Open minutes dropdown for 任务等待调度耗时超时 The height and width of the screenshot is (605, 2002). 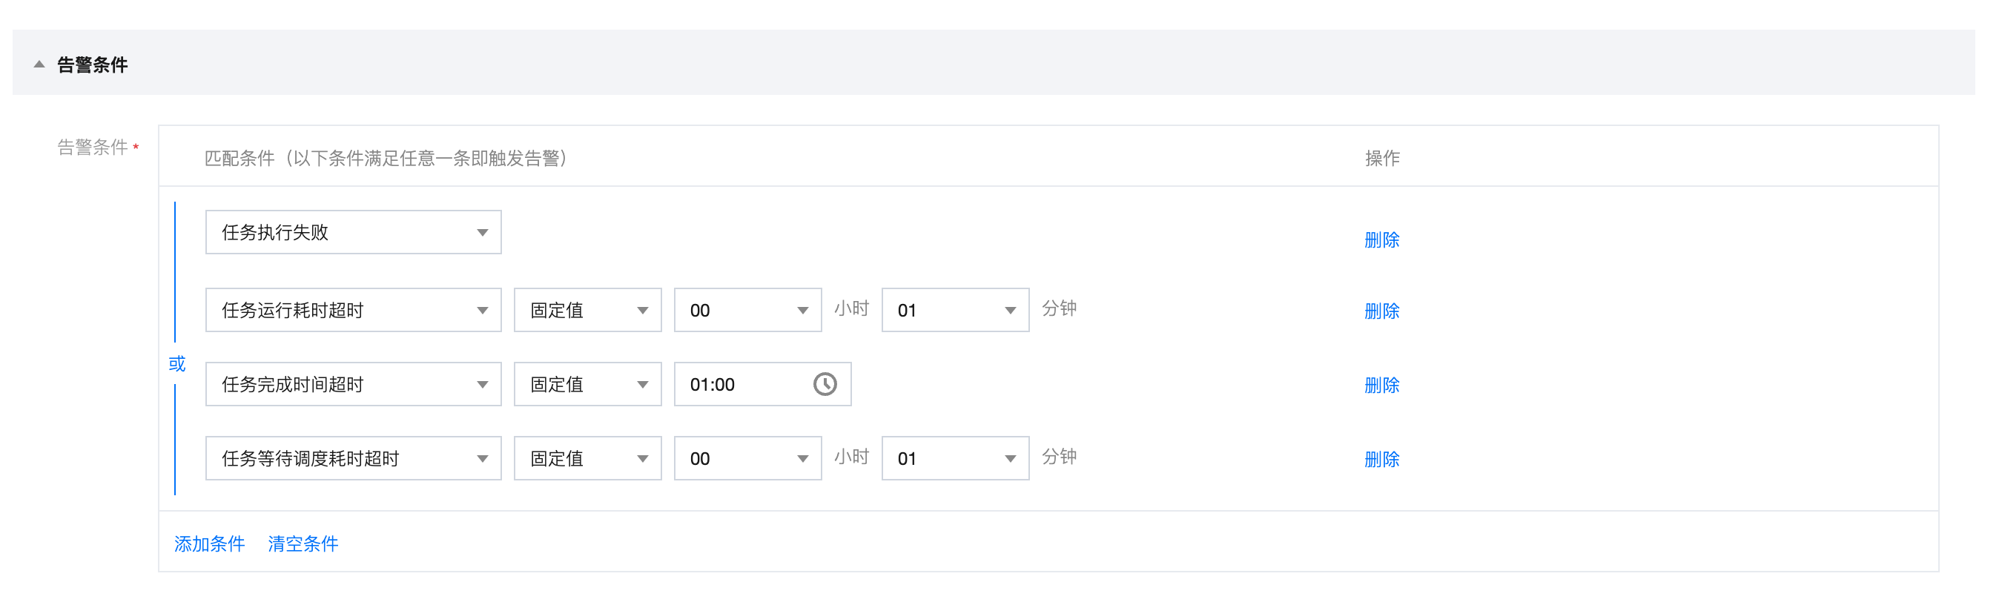click(x=954, y=458)
